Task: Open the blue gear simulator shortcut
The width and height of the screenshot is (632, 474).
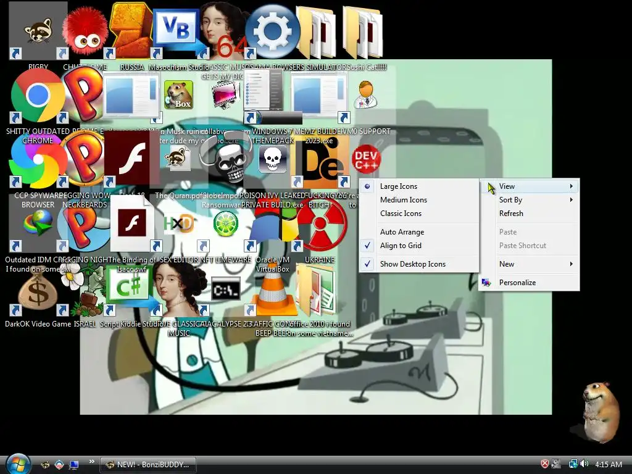Action: coord(272,31)
